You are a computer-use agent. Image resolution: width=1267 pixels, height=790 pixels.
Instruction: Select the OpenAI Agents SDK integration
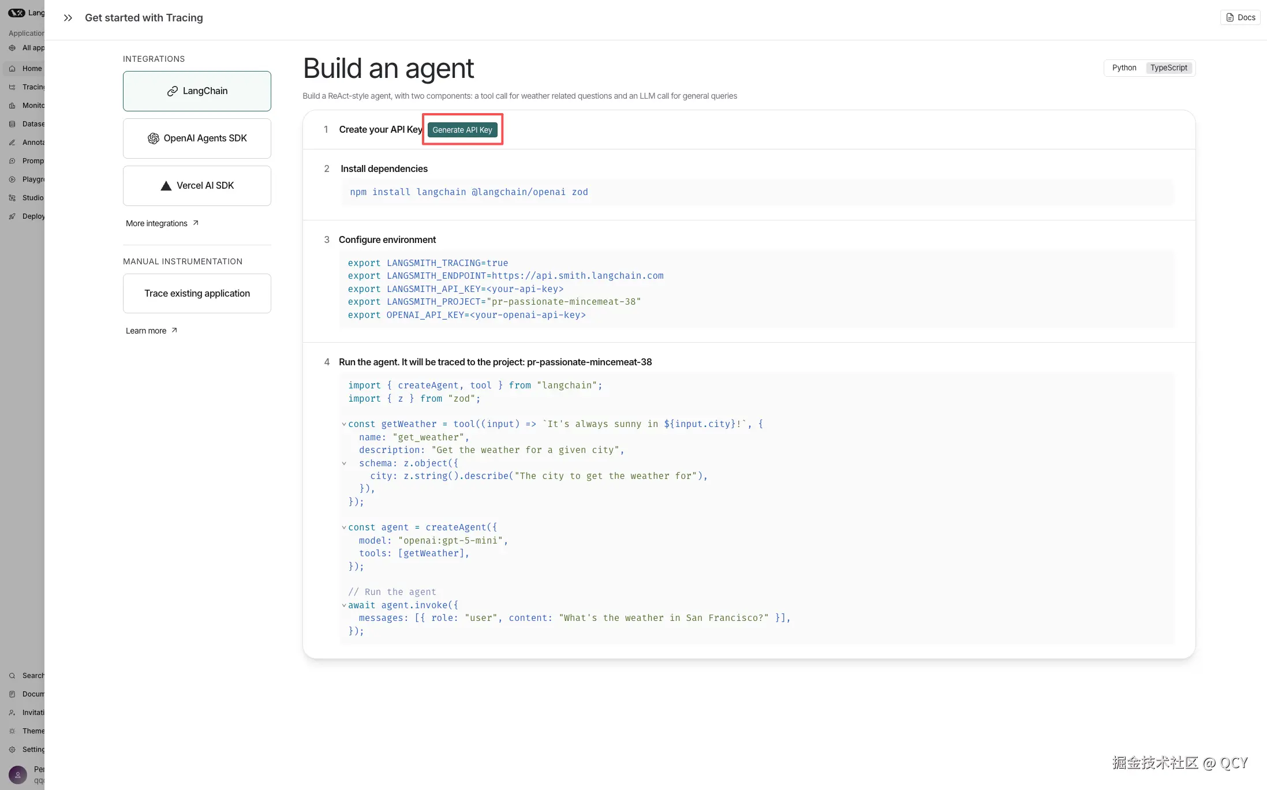[x=197, y=138]
